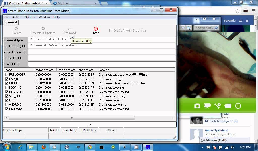Uncheck the USRDATA checkbox
This screenshot has width=258, height=151.
pos(7,109)
